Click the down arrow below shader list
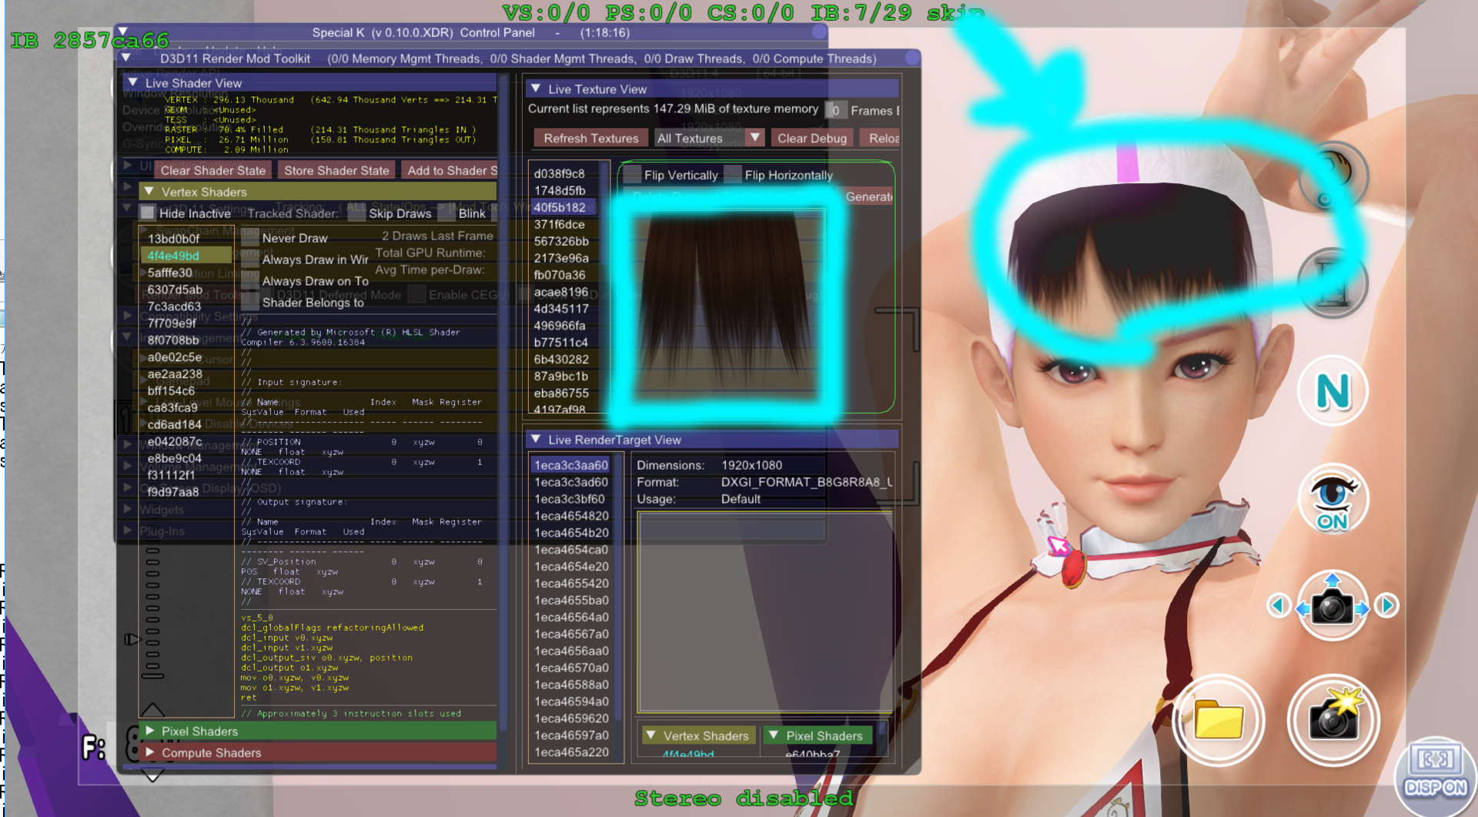1478x817 pixels. (152, 775)
